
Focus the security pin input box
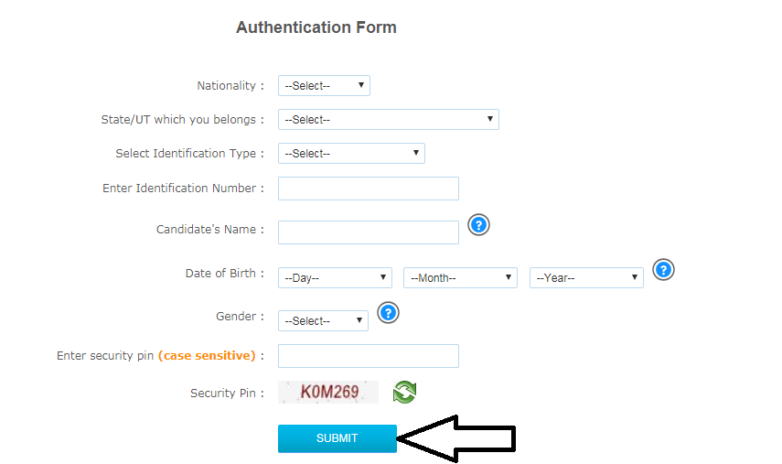click(368, 356)
